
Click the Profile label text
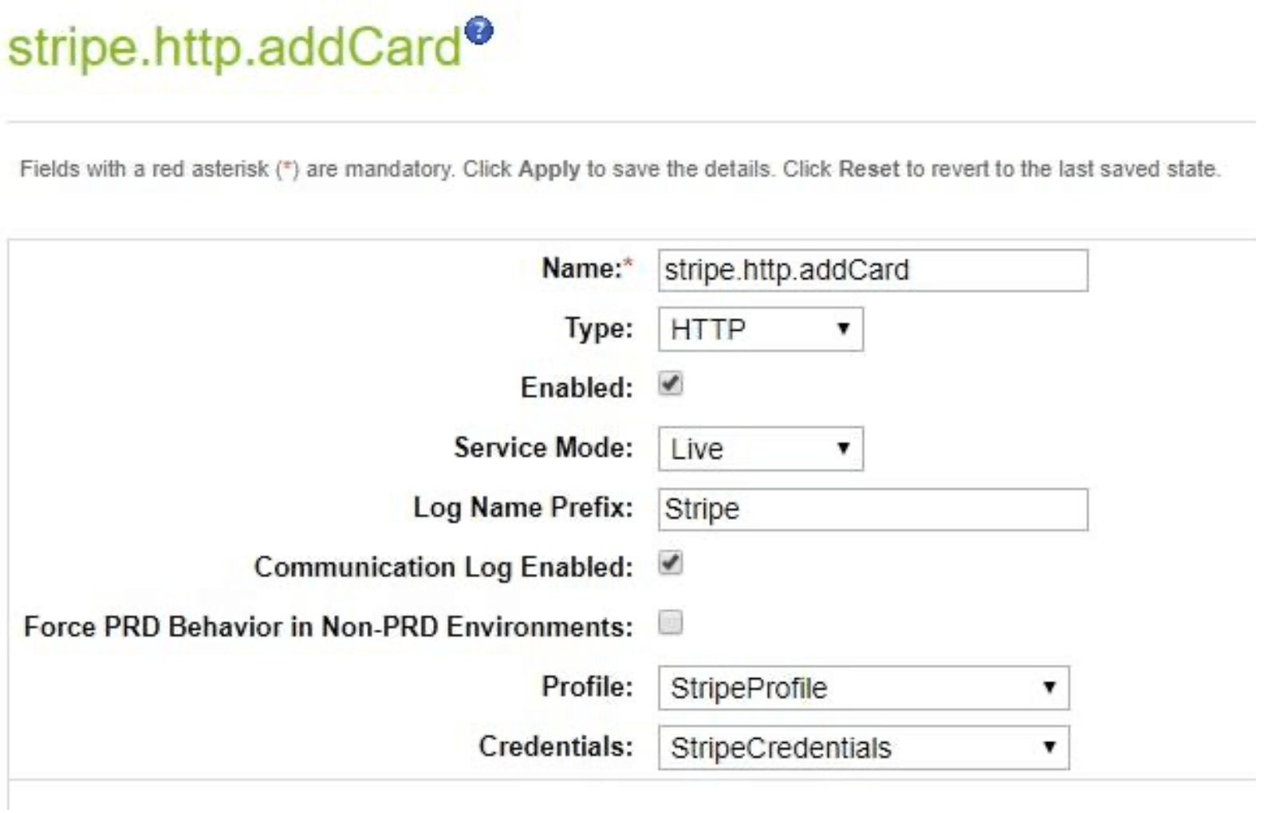(x=587, y=686)
